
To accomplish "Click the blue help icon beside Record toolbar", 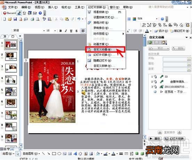I will pos(40,13).
